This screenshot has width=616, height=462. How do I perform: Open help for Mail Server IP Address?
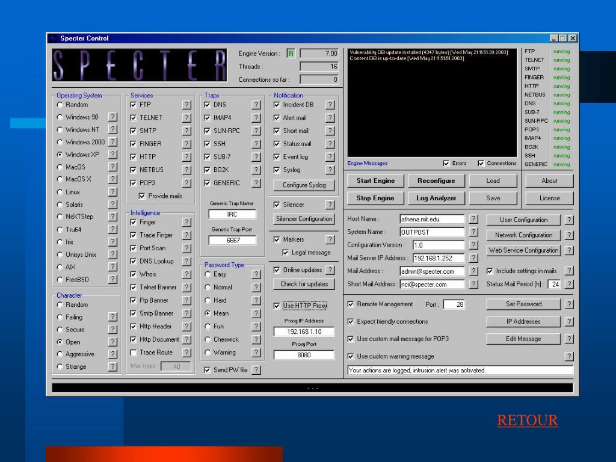474,258
